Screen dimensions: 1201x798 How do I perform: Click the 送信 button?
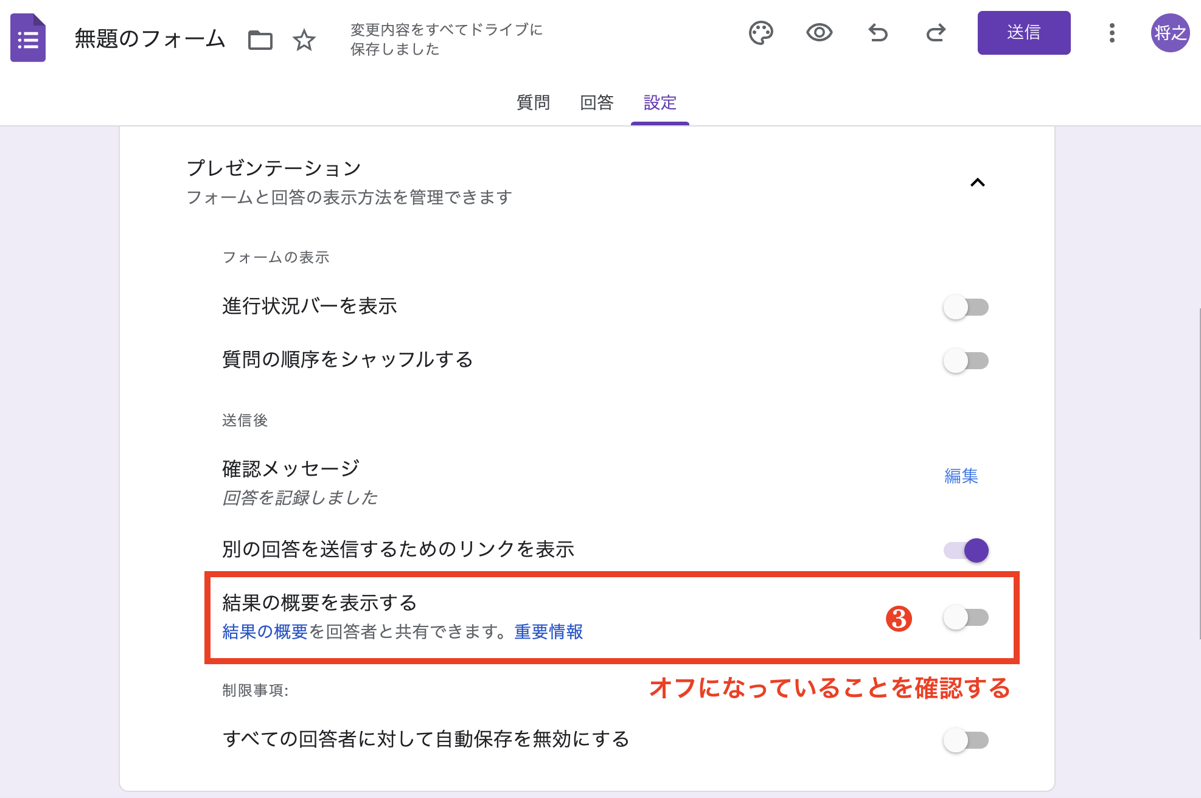1024,33
